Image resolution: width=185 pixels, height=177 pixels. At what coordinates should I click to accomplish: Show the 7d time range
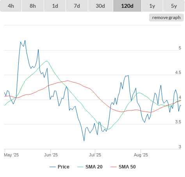(x=77, y=6)
